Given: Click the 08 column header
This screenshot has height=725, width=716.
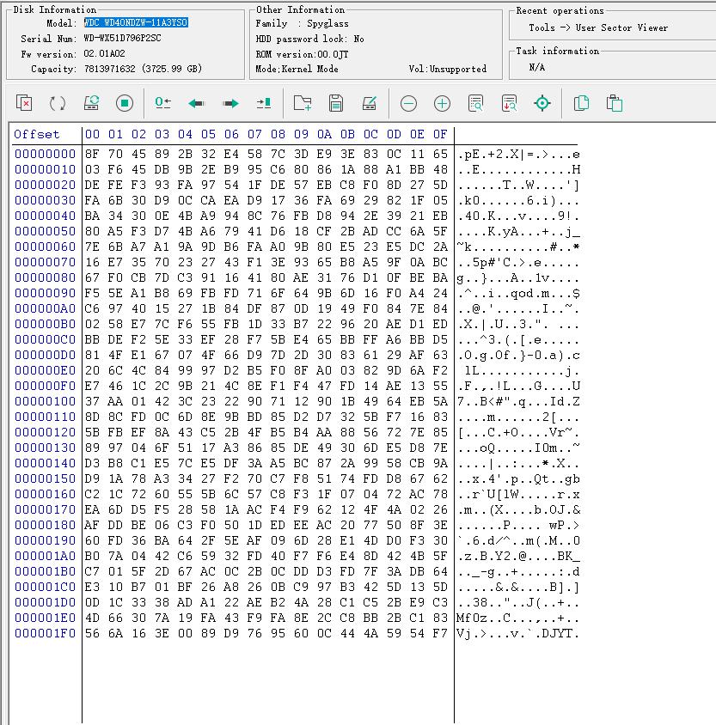Looking at the screenshot, I should [278, 134].
